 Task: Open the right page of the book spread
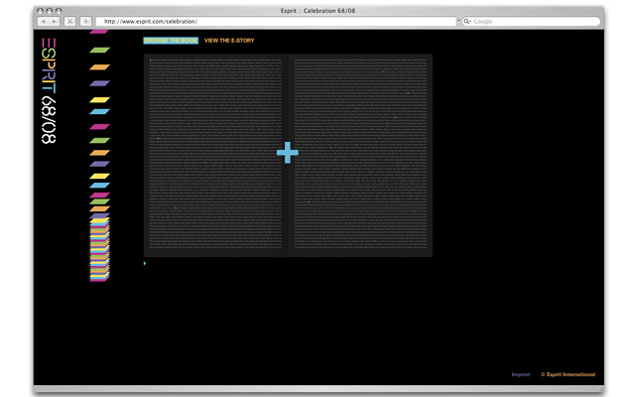(360, 155)
